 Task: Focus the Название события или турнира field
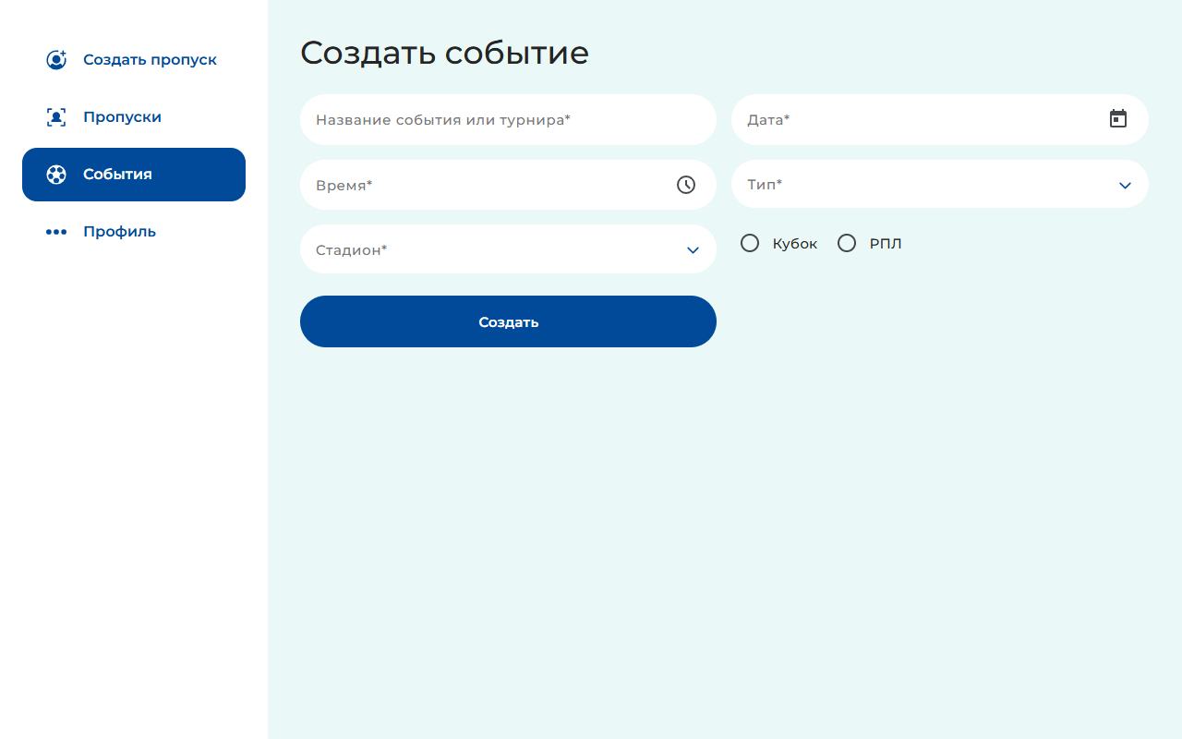click(508, 119)
